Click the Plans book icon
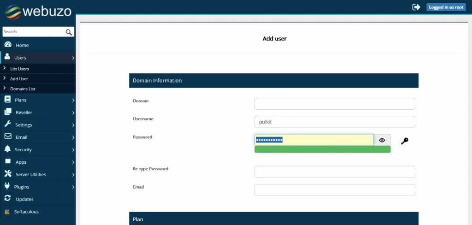Image resolution: width=472 pixels, height=225 pixels. point(7,100)
